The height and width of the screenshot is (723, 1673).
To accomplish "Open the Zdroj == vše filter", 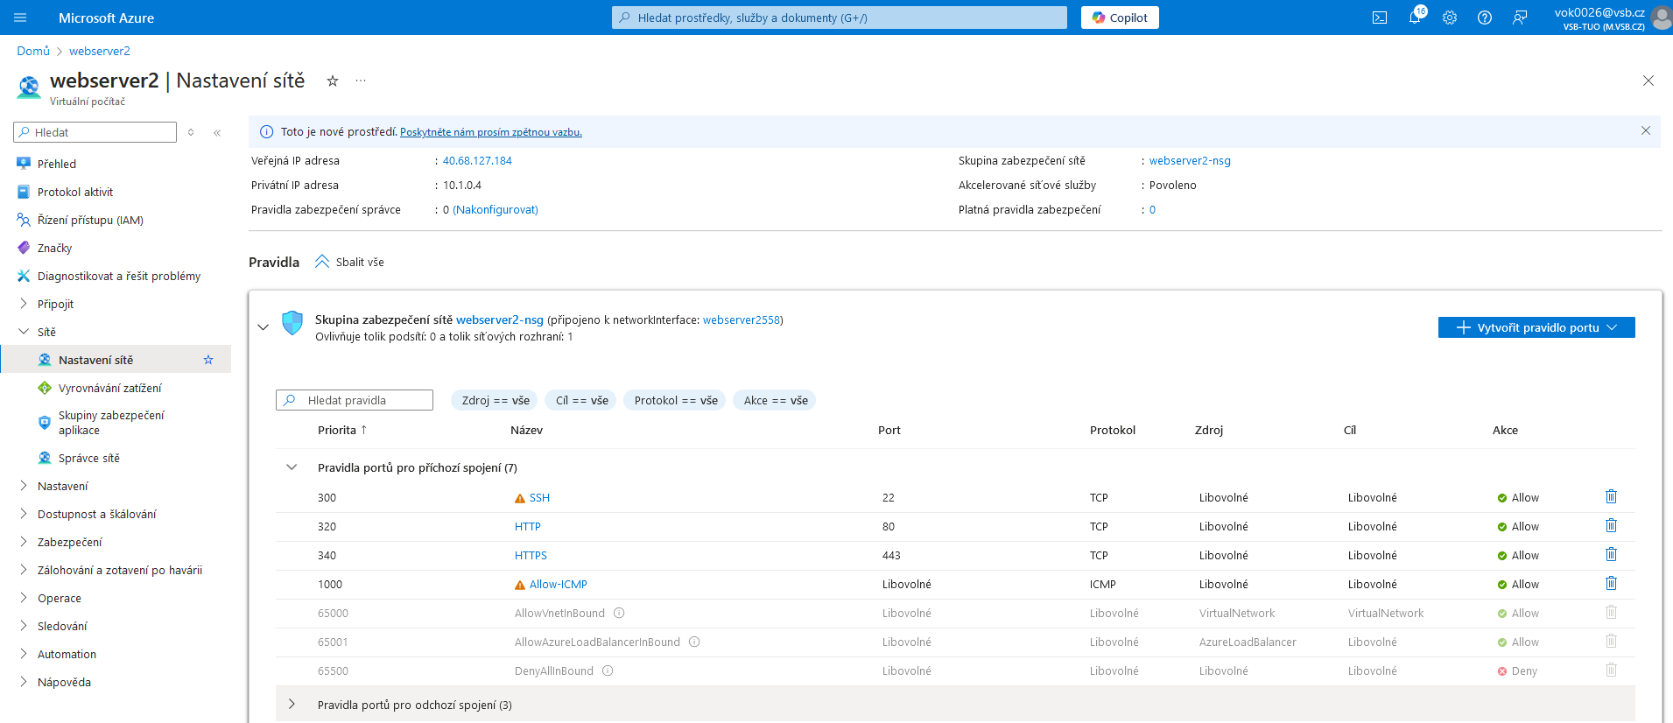I will 496,400.
